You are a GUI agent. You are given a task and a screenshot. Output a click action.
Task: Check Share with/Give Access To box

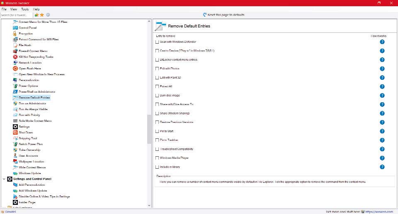click(157, 104)
